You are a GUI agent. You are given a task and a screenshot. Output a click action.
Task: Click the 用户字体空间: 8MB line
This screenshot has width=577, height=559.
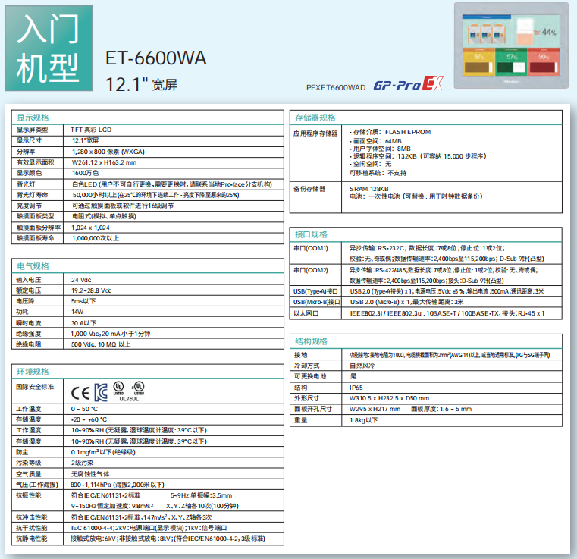click(380, 149)
